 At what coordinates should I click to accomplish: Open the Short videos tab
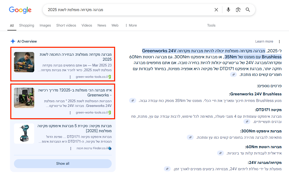66,25
